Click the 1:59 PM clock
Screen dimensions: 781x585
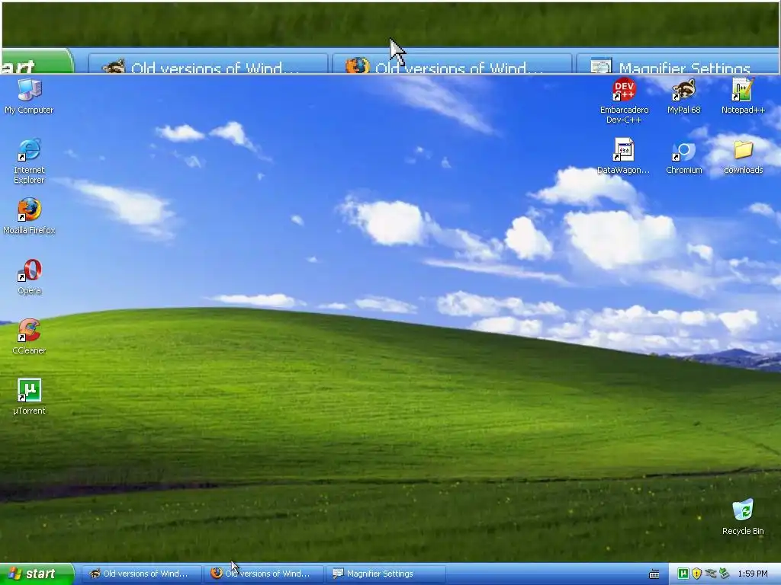pos(753,574)
